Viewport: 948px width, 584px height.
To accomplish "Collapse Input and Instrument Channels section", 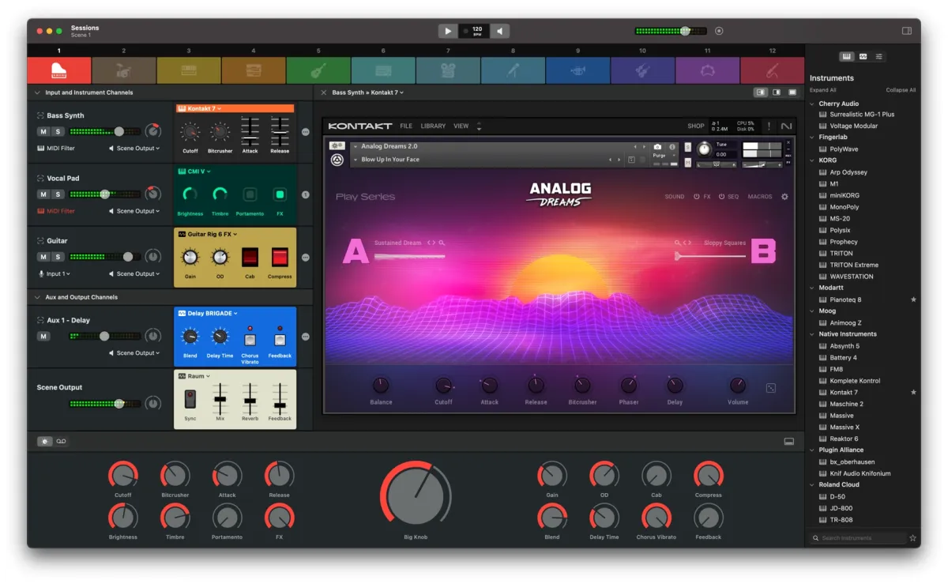I will tap(37, 92).
